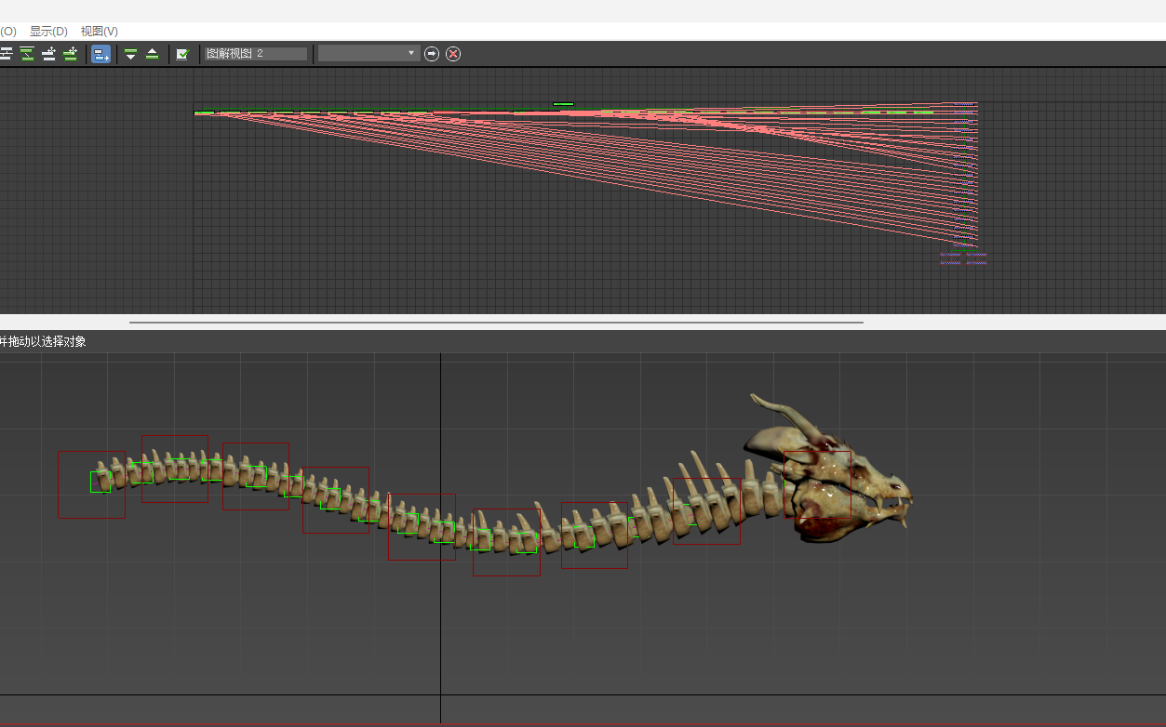Expand the bookmark name dropdown

[x=411, y=54]
